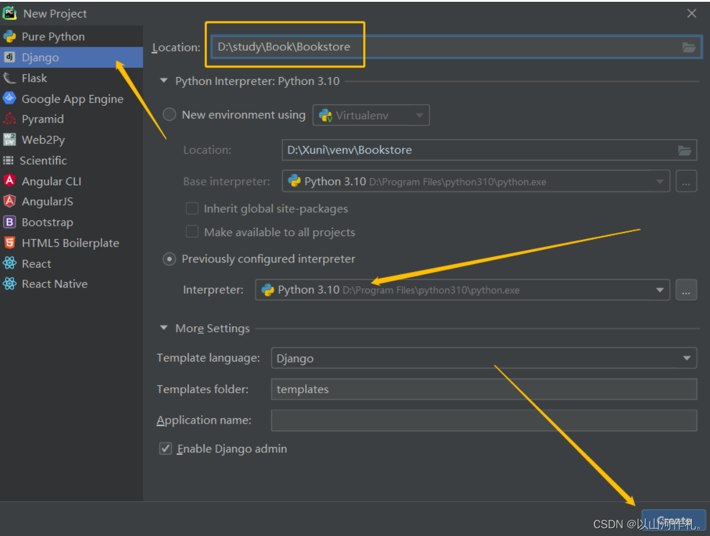Open Template language dropdown
The height and width of the screenshot is (536, 710).
(x=483, y=359)
